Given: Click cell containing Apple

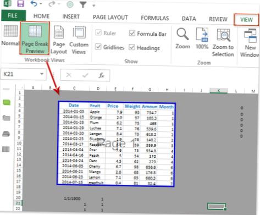Looking at the screenshot, I should coord(97,112).
